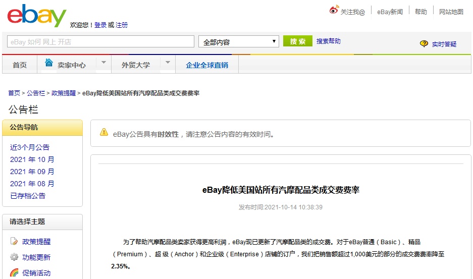Click the Weibo icon near 关注我@
The image size is (473, 279).
click(334, 10)
